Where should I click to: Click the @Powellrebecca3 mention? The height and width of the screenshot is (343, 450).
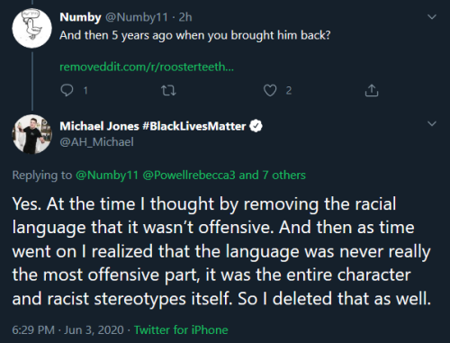coord(189,176)
